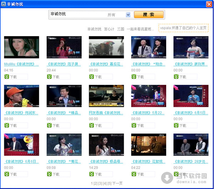Click download icon under 何润东 video
The height and width of the screenshot is (189, 214).
click(x=6, y=126)
